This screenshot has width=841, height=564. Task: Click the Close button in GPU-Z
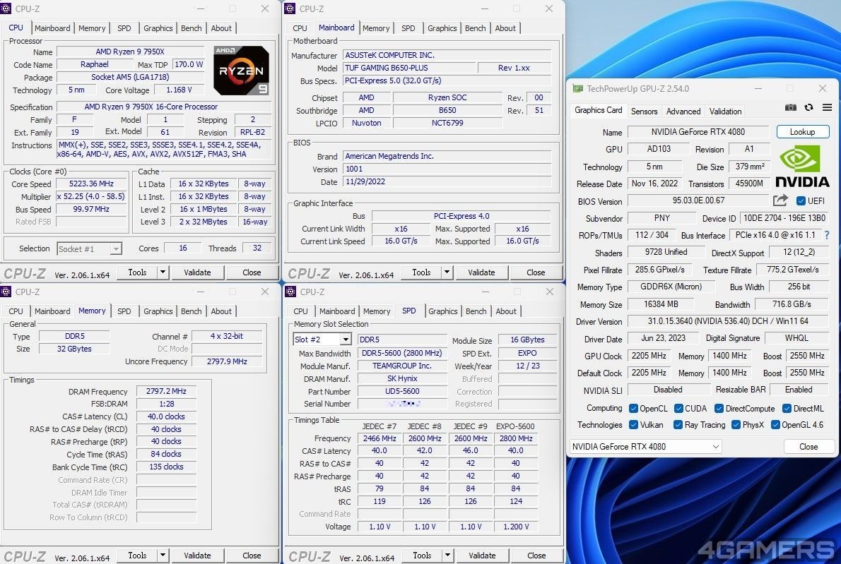(808, 446)
